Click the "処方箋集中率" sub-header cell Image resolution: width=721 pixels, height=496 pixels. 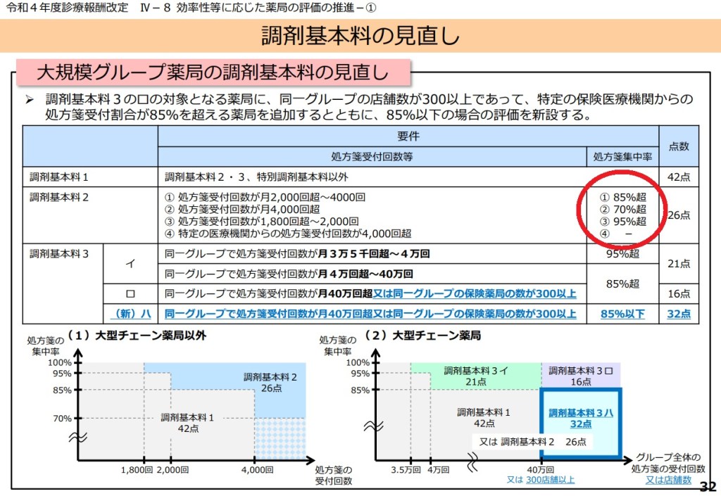click(x=622, y=157)
